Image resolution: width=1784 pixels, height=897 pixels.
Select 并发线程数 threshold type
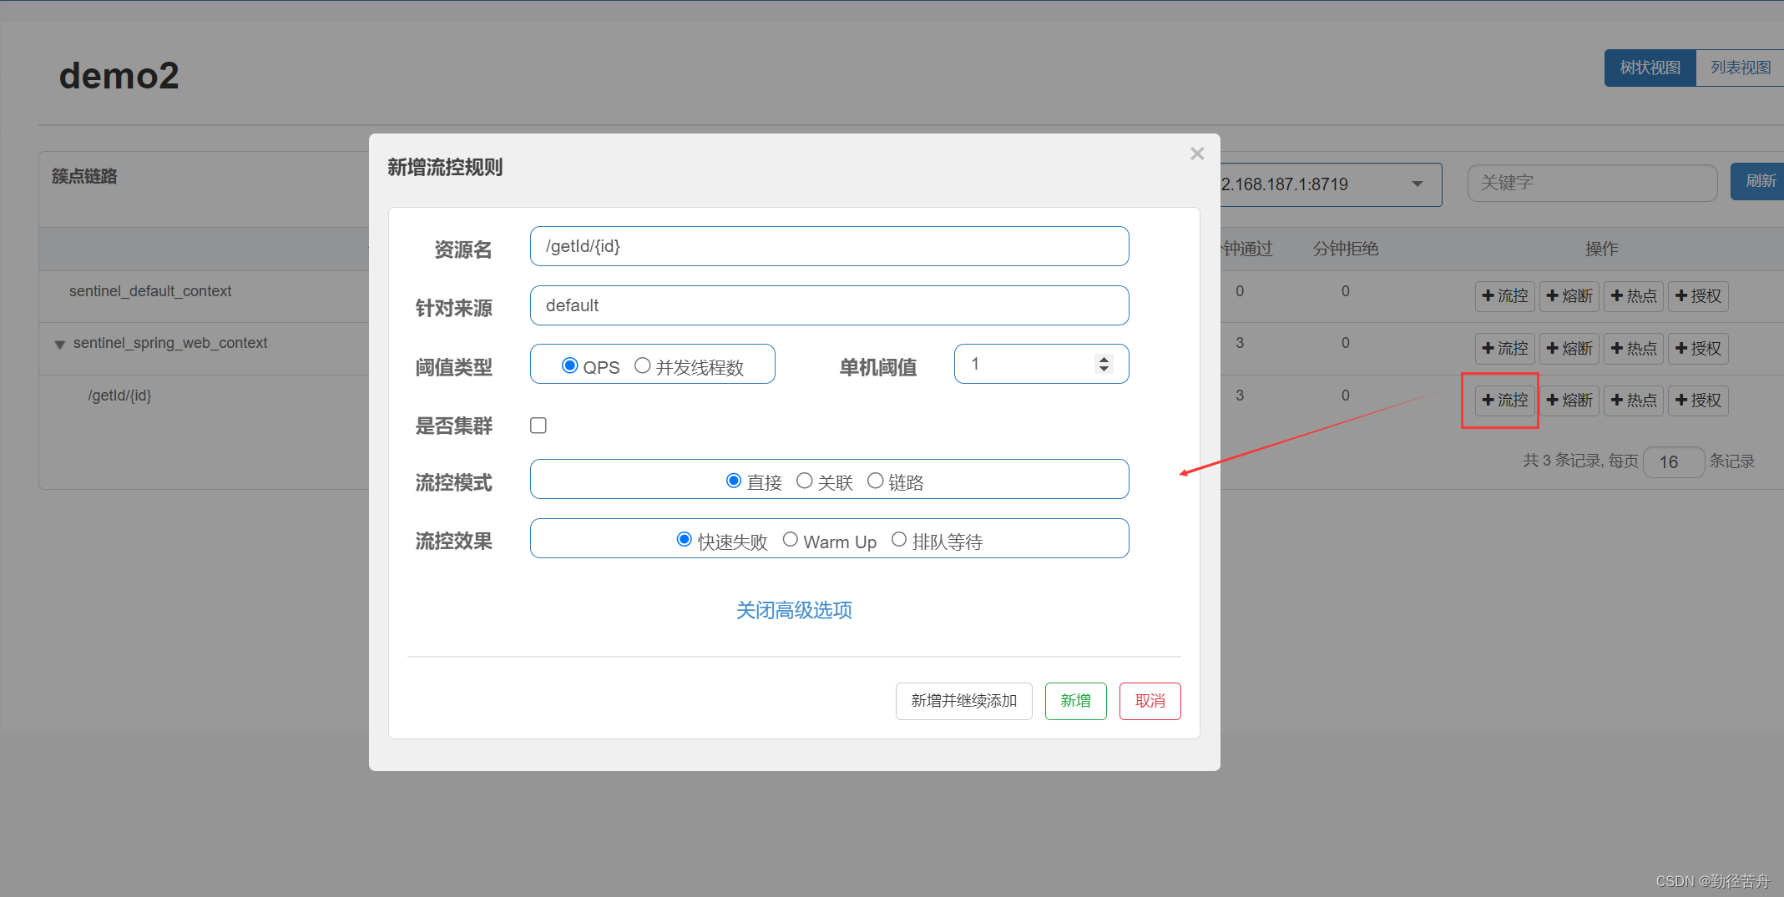coord(643,365)
